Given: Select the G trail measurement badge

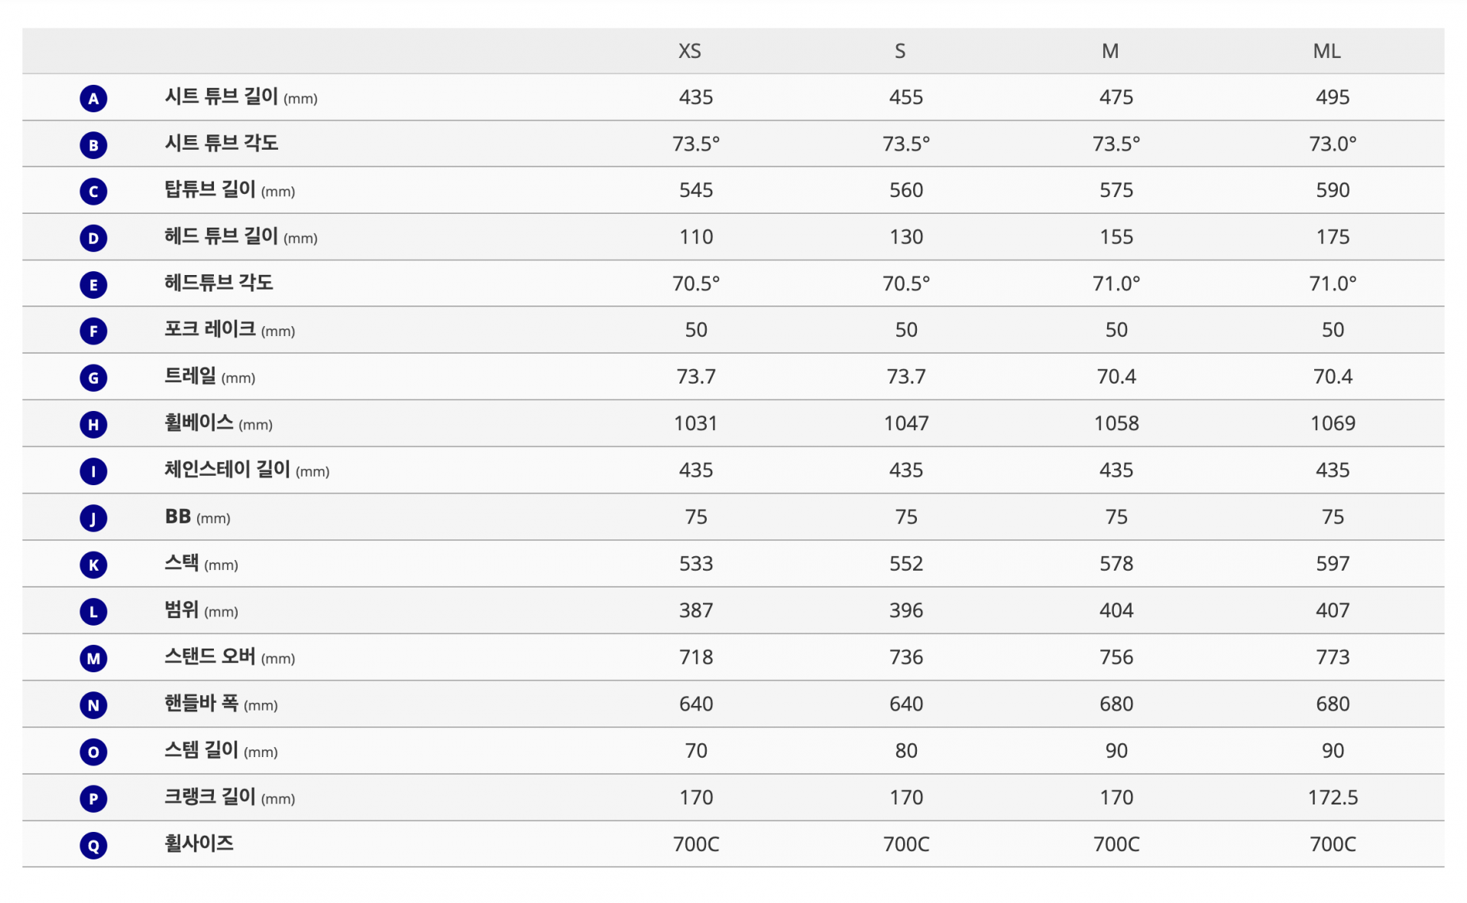Looking at the screenshot, I should [93, 378].
